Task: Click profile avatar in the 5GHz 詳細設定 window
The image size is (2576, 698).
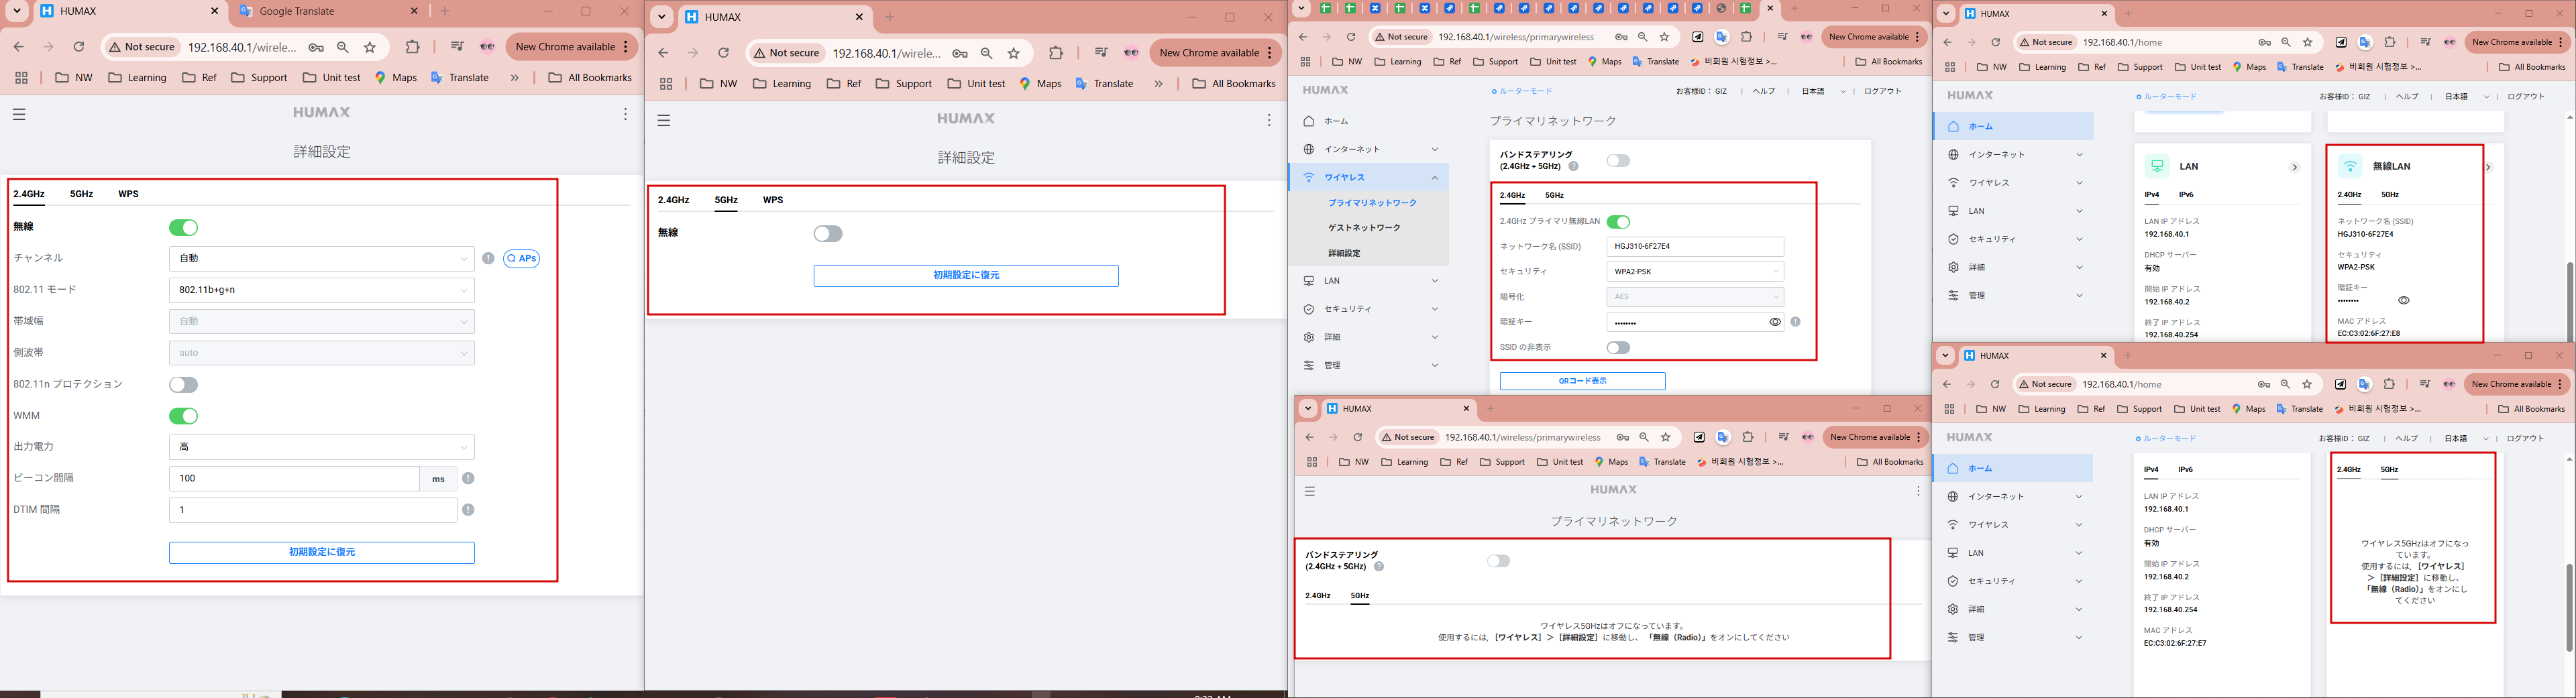Action: pos(1131,53)
